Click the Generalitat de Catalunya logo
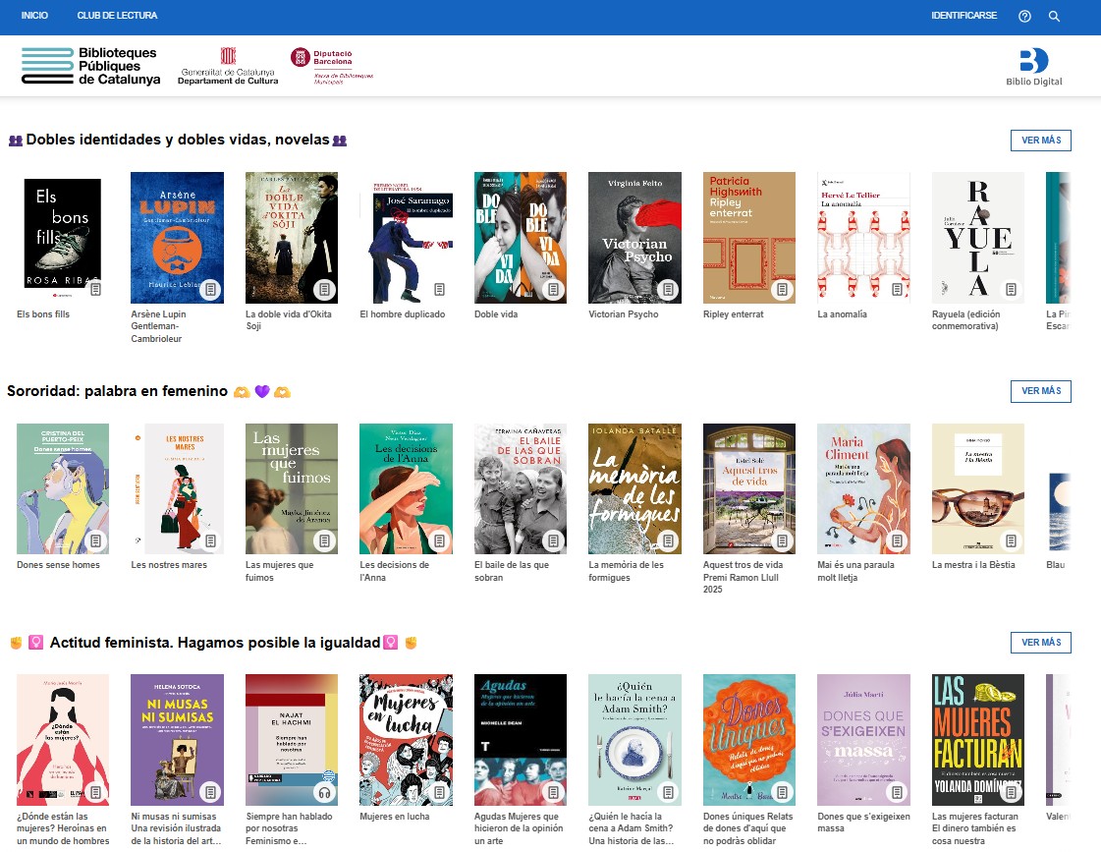 pos(228,66)
